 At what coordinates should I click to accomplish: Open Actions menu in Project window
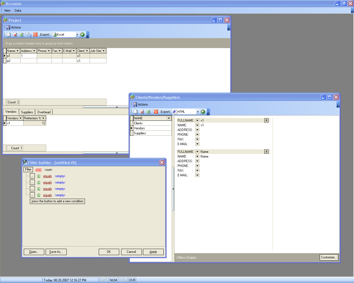pos(16,27)
